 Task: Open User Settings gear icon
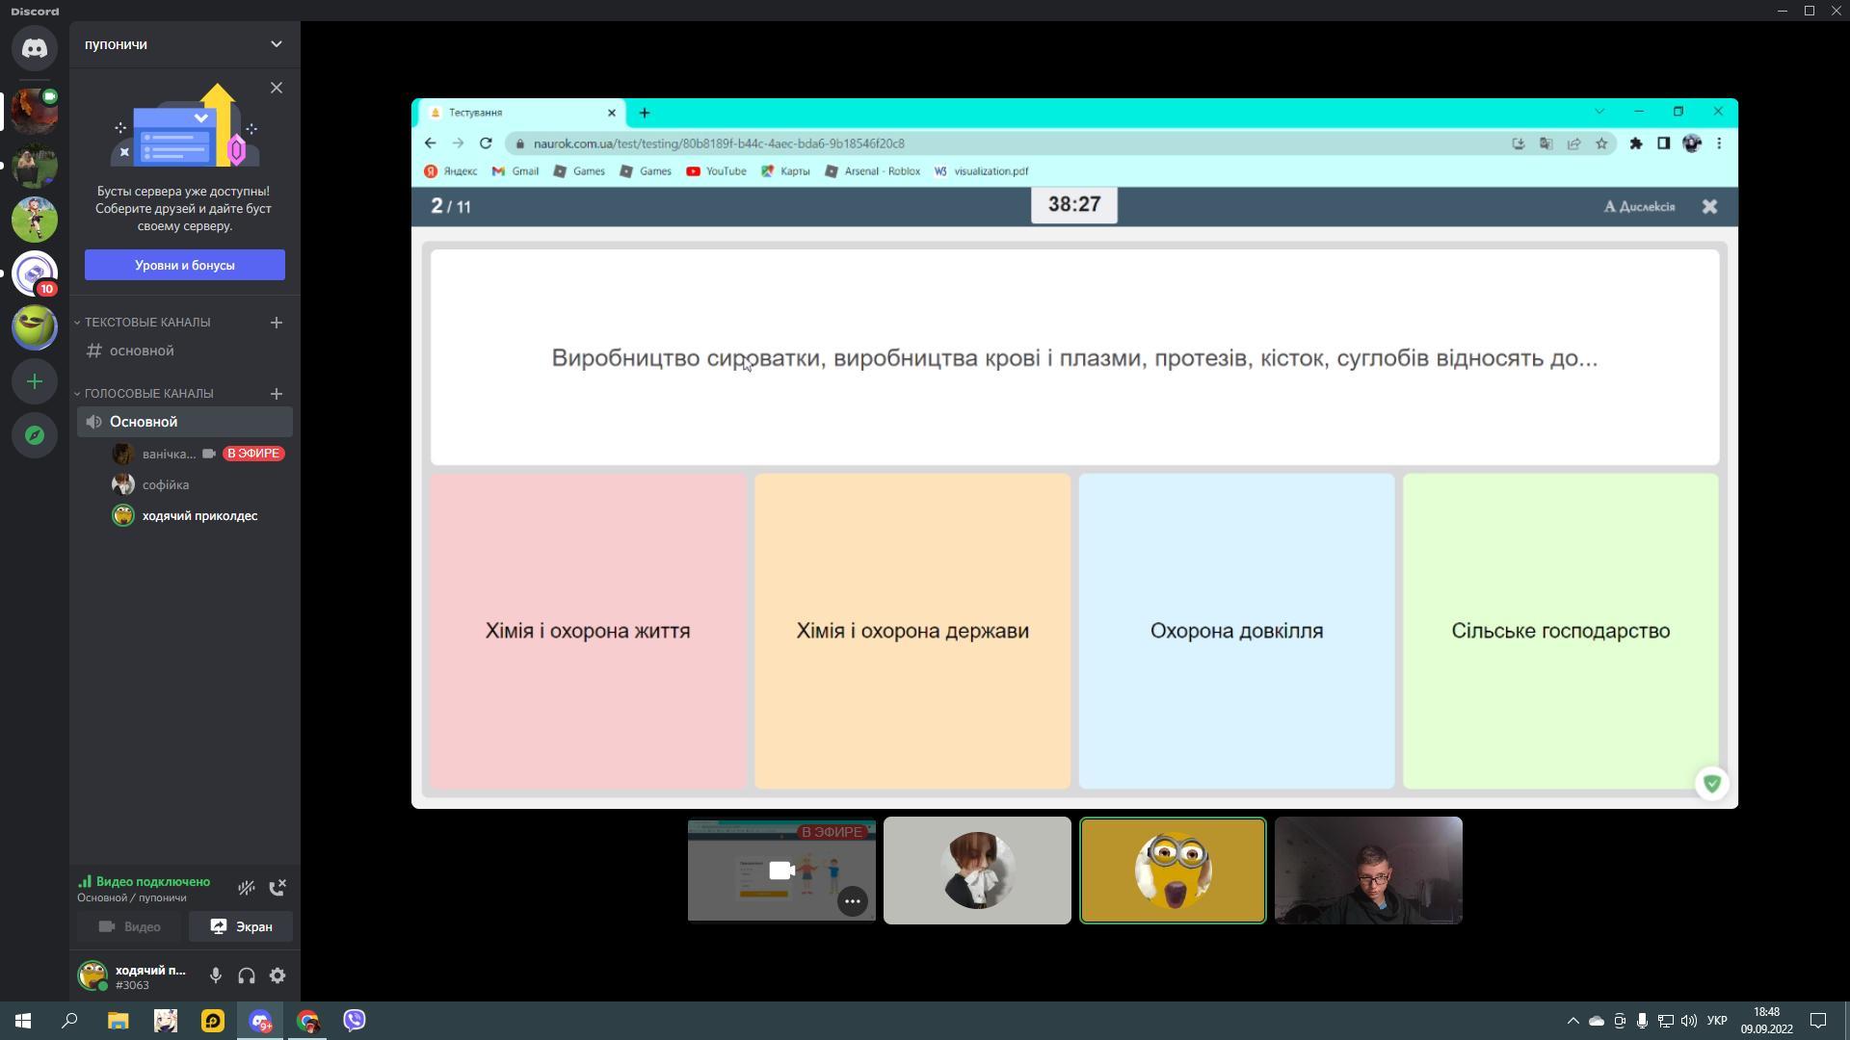(277, 975)
